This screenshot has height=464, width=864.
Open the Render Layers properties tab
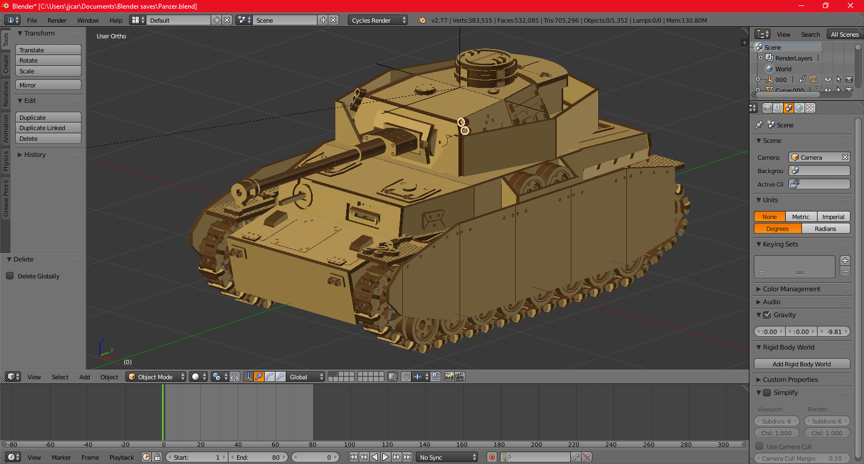778,108
